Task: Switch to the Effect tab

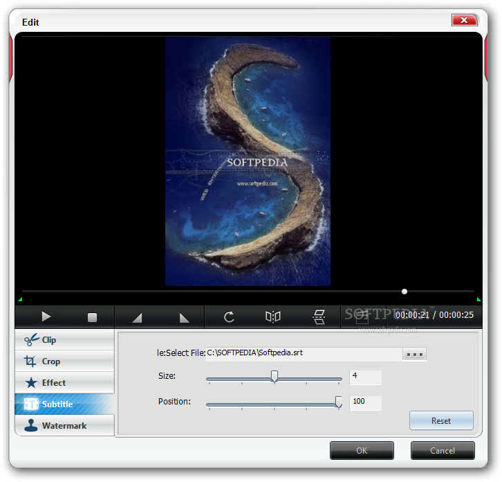Action: [65, 382]
